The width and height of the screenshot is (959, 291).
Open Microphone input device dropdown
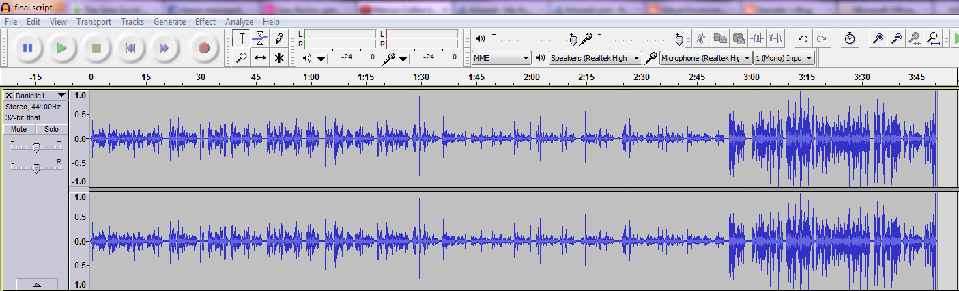[706, 58]
